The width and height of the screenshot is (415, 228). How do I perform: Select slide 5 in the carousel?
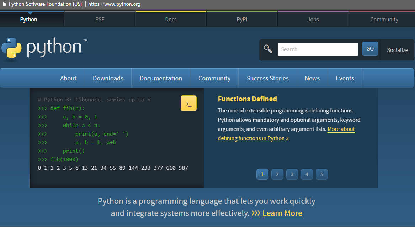(322, 174)
